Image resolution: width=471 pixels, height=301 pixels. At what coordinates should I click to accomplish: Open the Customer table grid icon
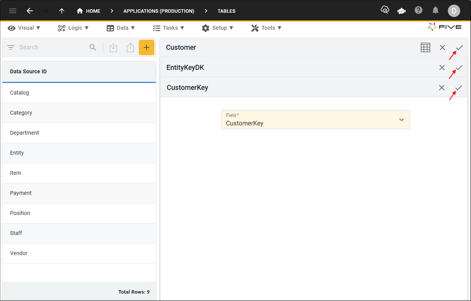coord(425,47)
